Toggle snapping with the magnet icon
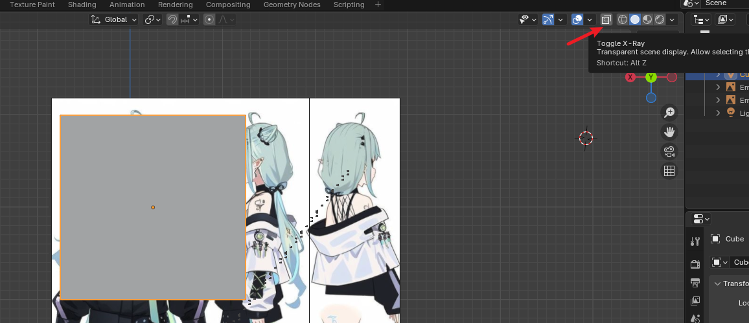 [172, 19]
